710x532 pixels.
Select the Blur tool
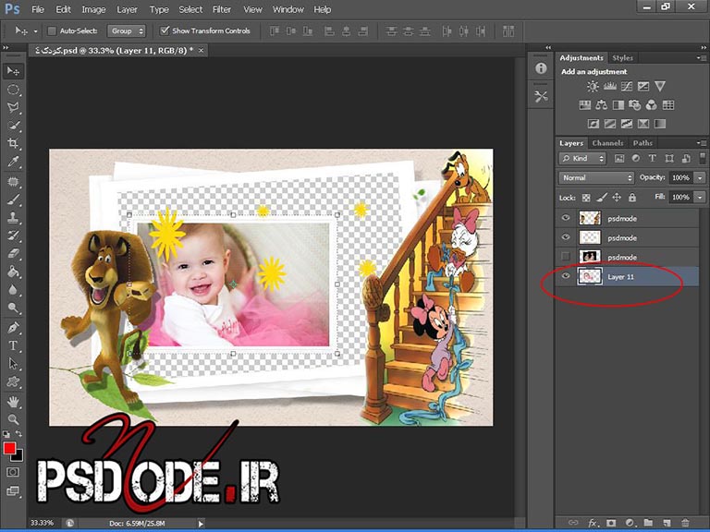click(x=13, y=289)
